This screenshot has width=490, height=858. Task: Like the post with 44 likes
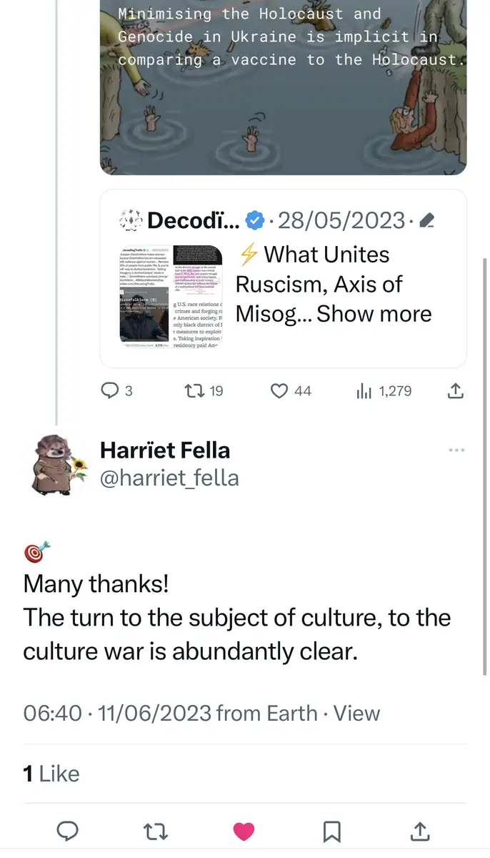click(280, 391)
